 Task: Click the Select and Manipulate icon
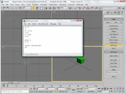click(x=75, y=8)
